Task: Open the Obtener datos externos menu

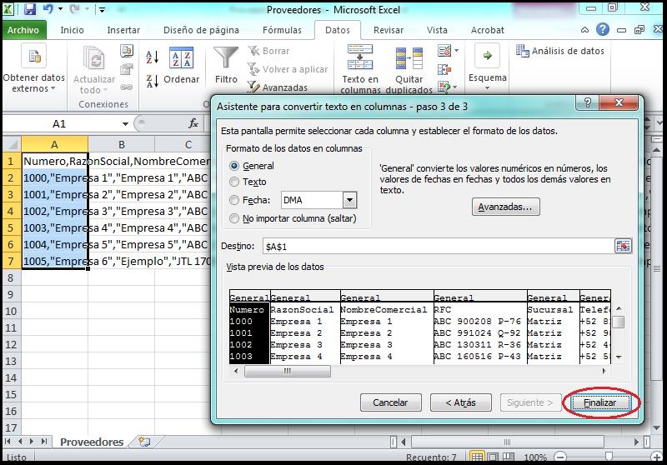Action: pyautogui.click(x=34, y=70)
